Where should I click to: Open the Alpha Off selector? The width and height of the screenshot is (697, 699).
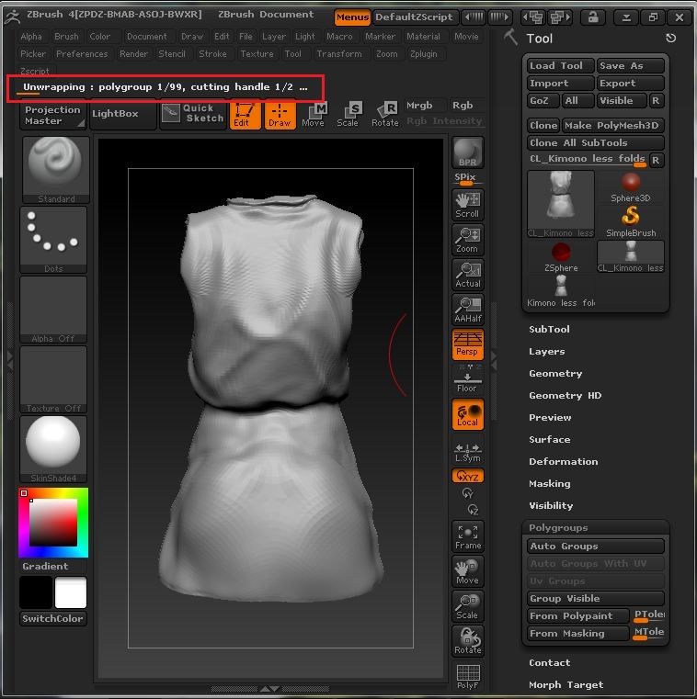coord(53,310)
